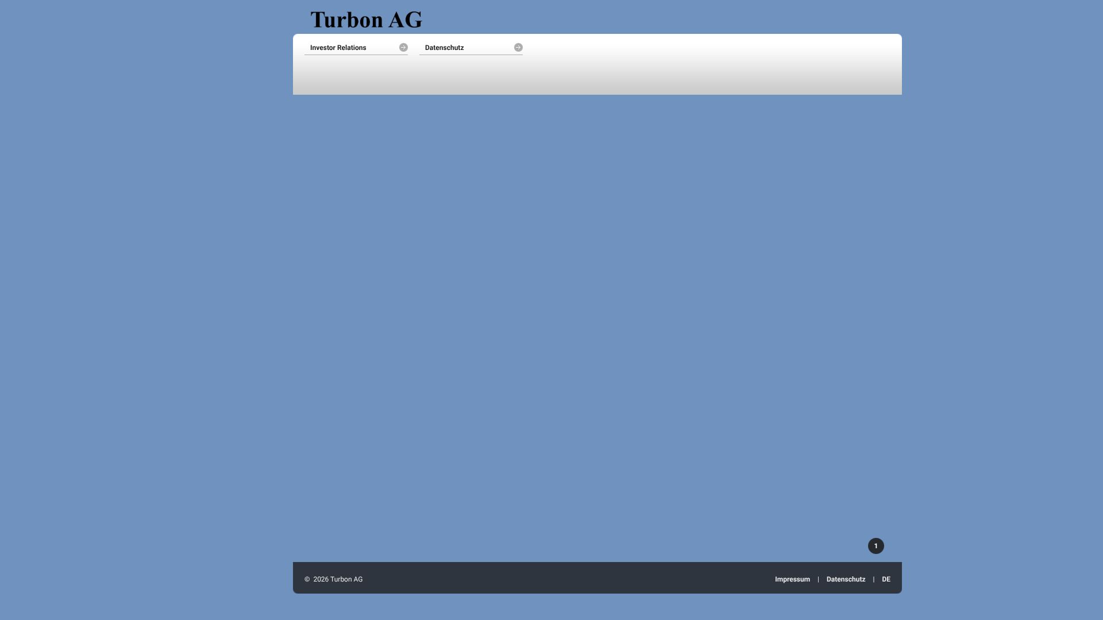Click the copyright symbol in the footer
1103x620 pixels.
click(307, 580)
